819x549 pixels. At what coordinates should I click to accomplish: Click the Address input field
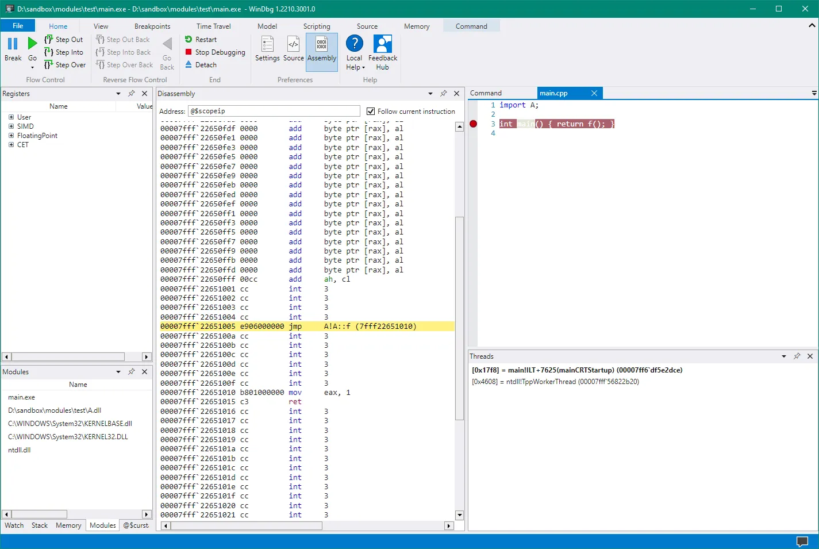(274, 111)
